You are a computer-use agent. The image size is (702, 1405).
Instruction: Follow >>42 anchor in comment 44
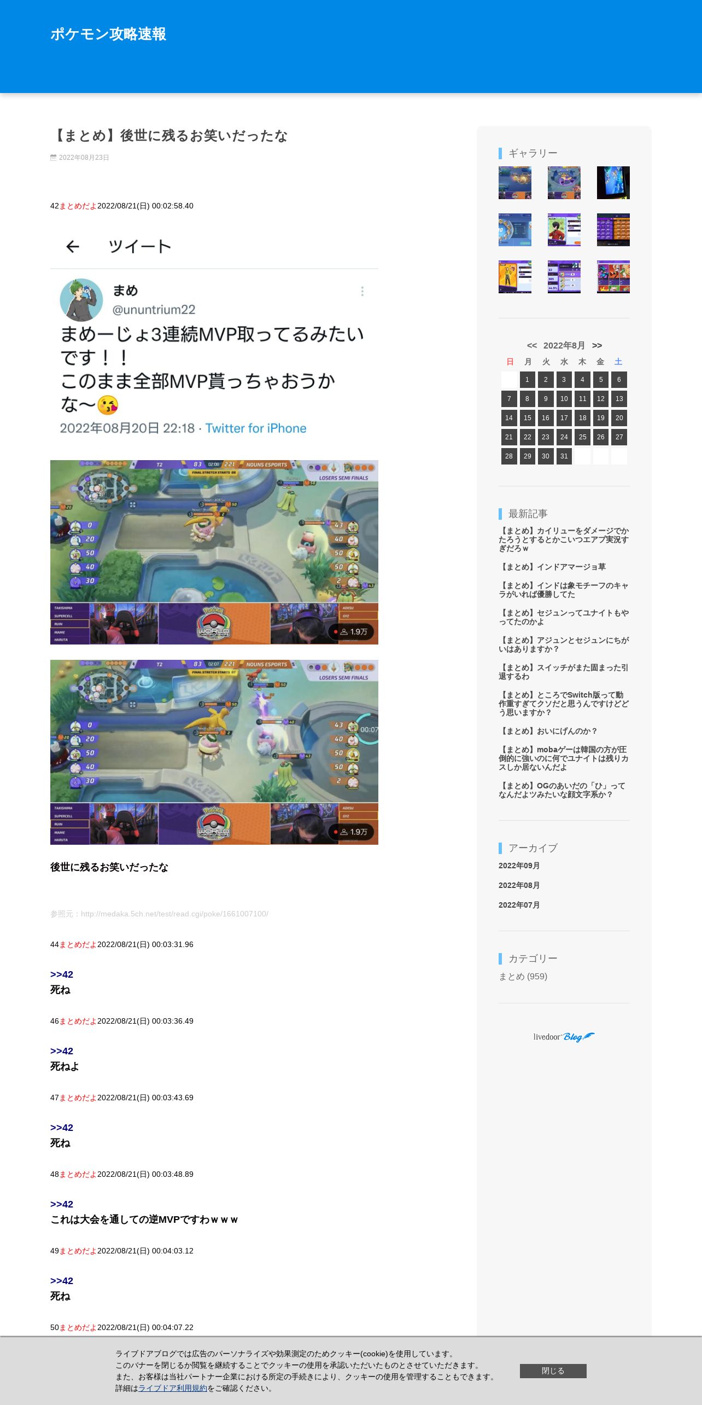coord(61,974)
